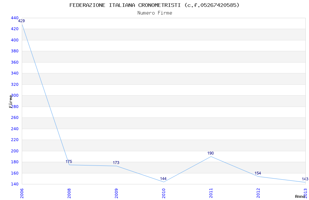Click the Anno x-axis title
The width and height of the screenshot is (309, 200).
[x=300, y=196]
